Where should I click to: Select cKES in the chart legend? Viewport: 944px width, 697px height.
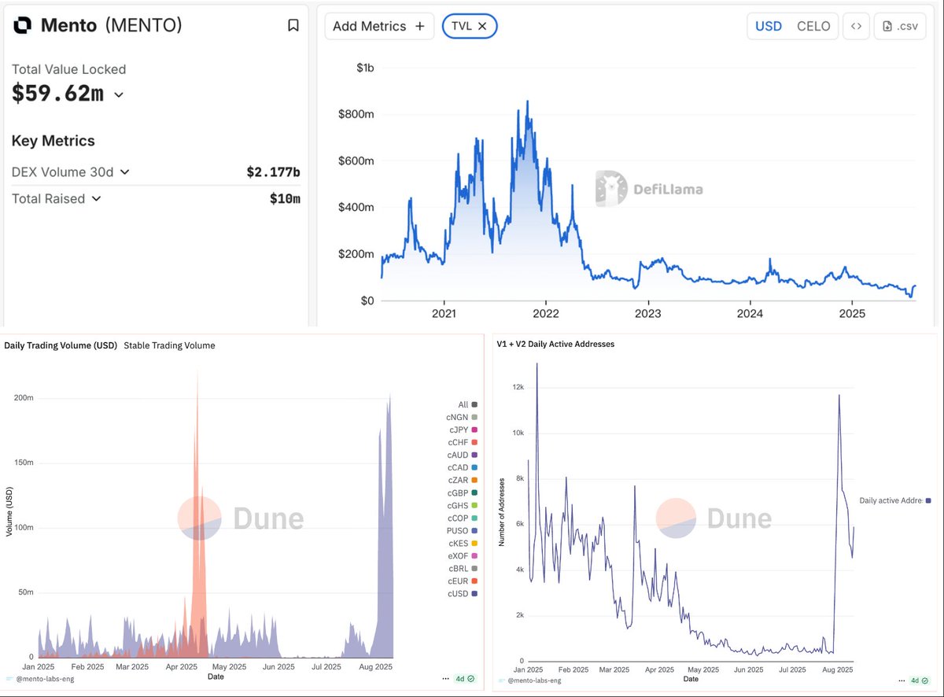point(463,543)
